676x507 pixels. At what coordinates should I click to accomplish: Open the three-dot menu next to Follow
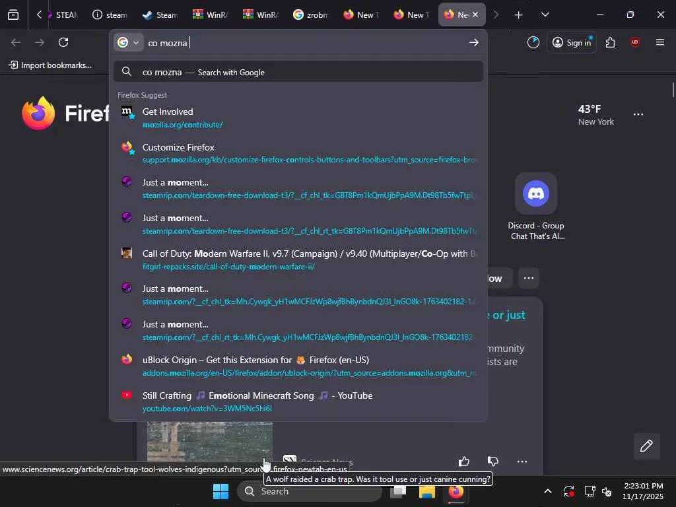[x=529, y=278]
